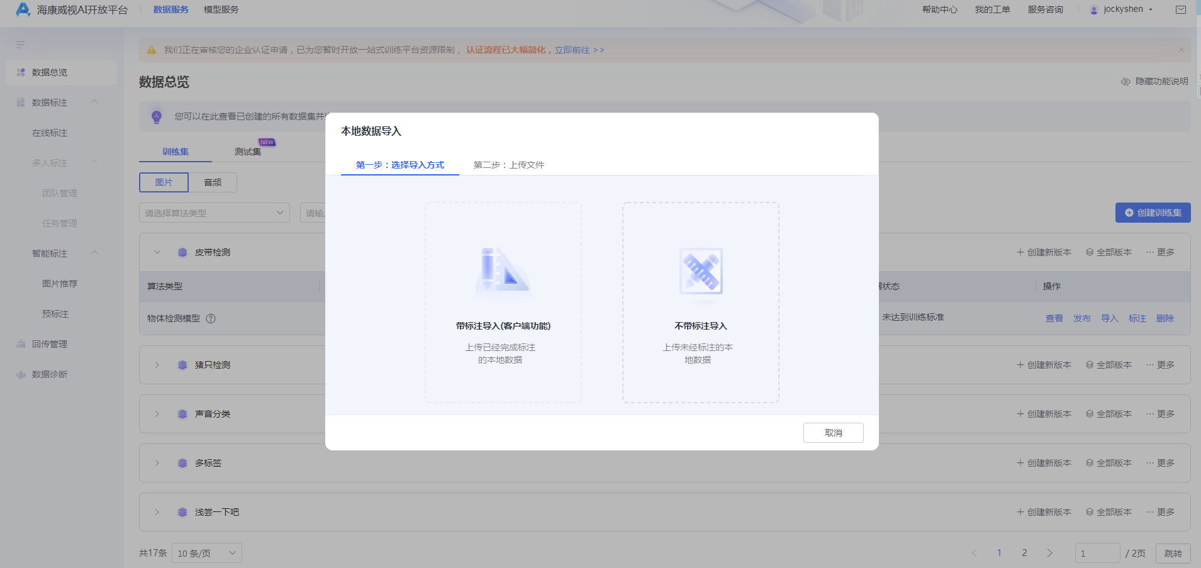Click the page jump input field
Screen dimensions: 1201x568
[1097, 553]
